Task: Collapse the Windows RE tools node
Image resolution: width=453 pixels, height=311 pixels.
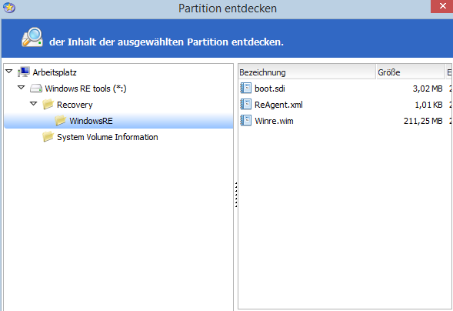Action: tap(21, 87)
